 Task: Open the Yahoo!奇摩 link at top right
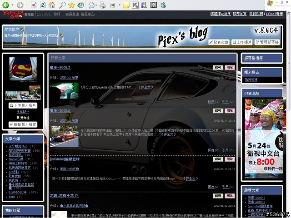pyautogui.click(x=274, y=14)
